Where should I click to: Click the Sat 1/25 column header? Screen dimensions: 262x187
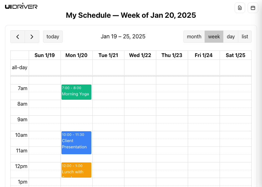[x=235, y=55]
